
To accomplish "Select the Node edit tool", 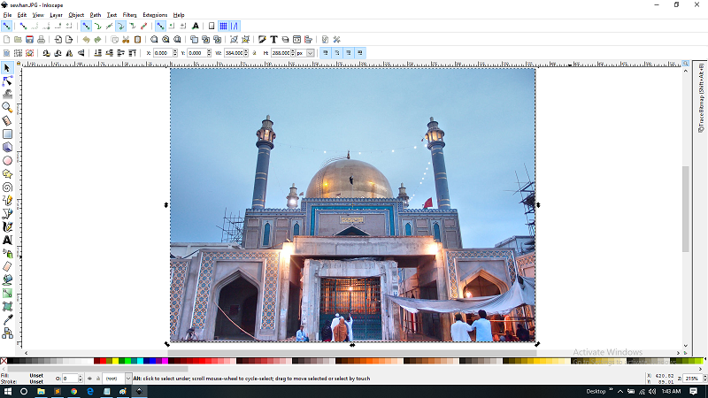I will click(7, 80).
